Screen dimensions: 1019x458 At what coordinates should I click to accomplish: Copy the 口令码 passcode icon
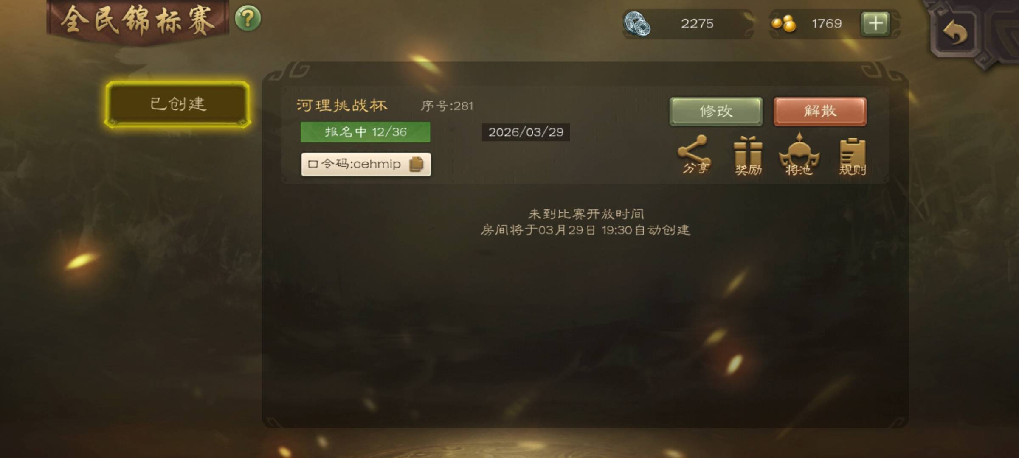click(x=416, y=164)
